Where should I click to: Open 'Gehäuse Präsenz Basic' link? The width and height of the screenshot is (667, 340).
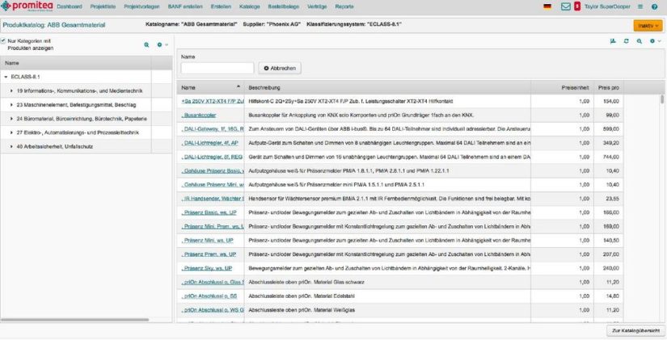point(213,171)
